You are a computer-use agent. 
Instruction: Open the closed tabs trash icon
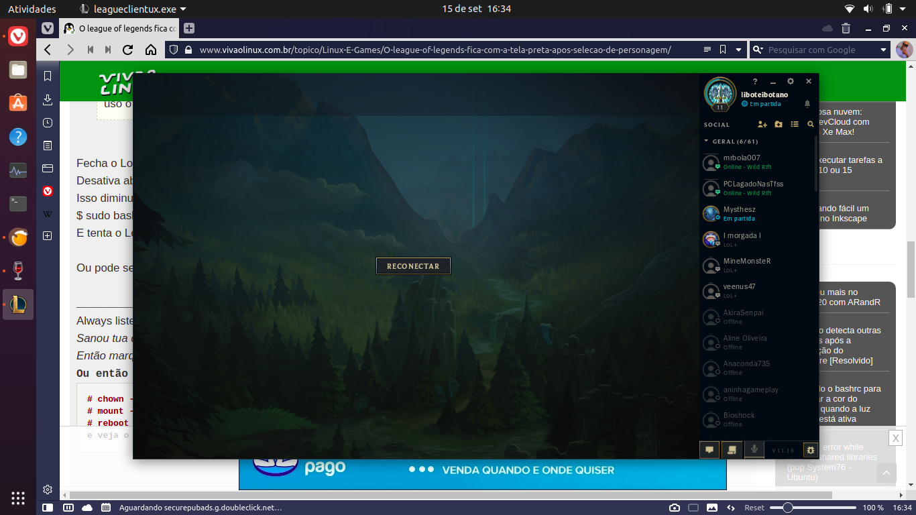coord(846,28)
